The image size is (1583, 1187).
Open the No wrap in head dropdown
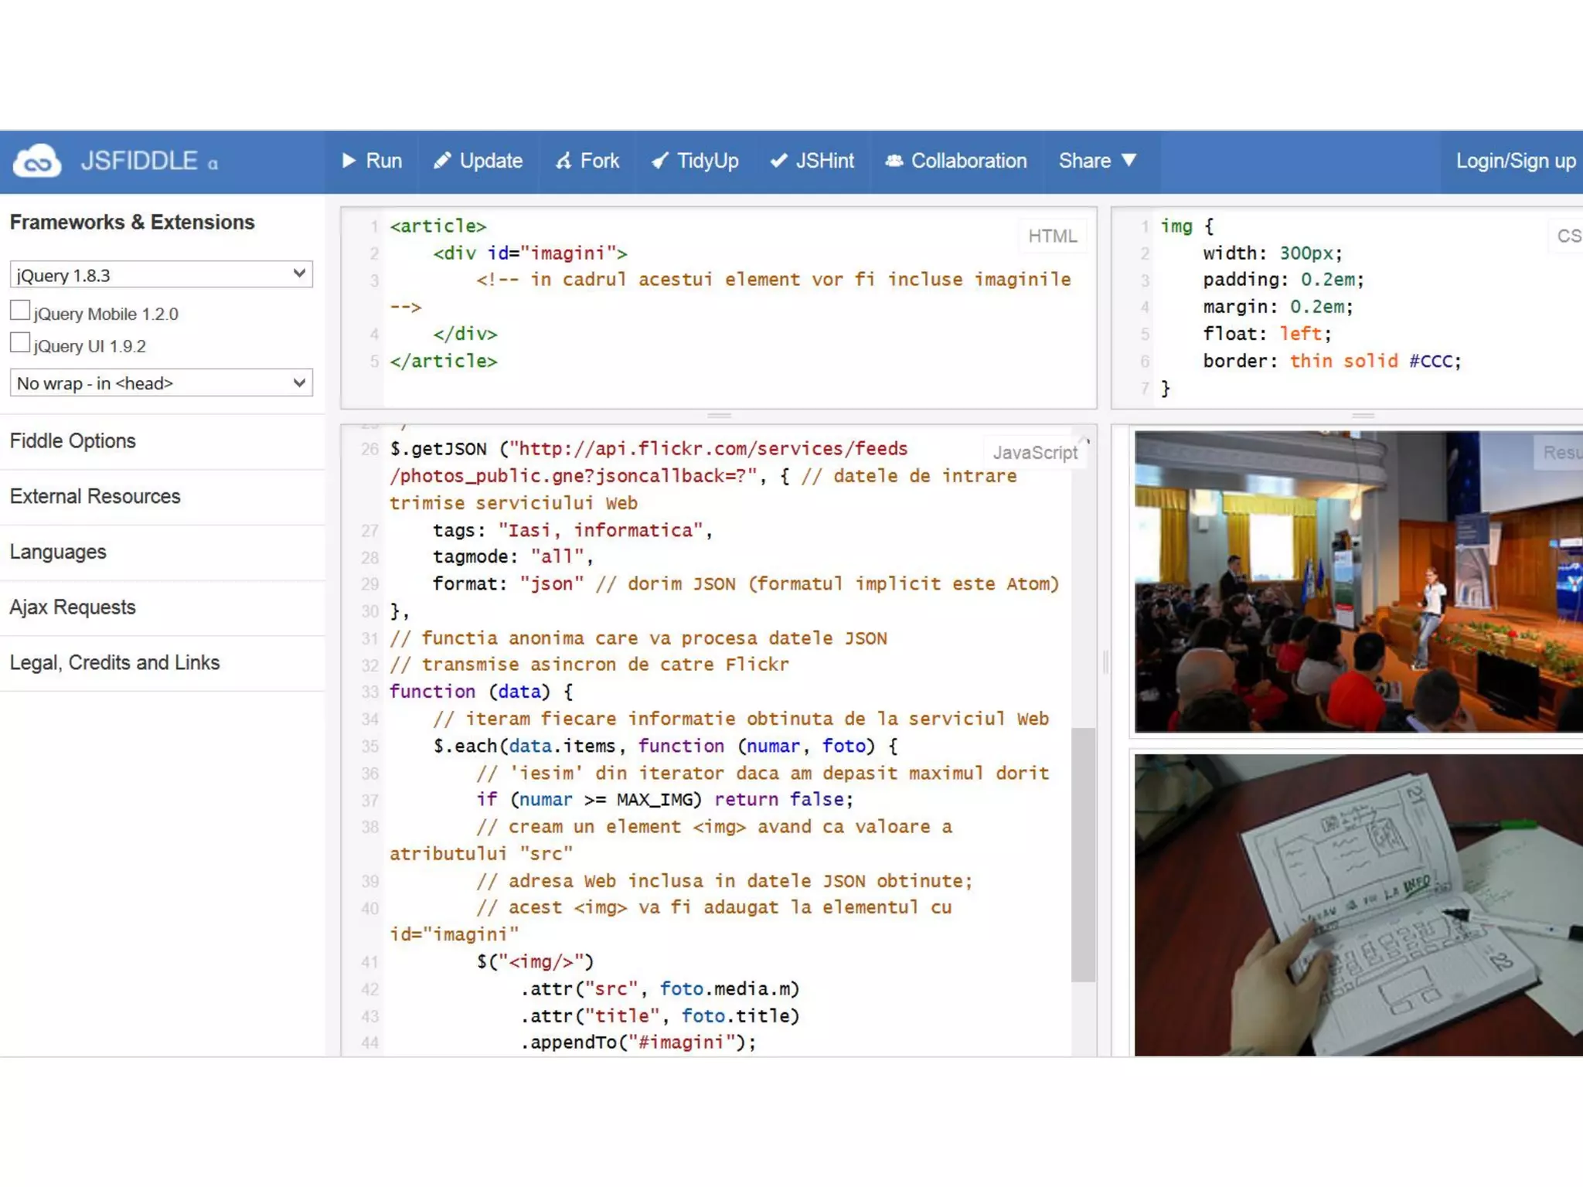(161, 383)
